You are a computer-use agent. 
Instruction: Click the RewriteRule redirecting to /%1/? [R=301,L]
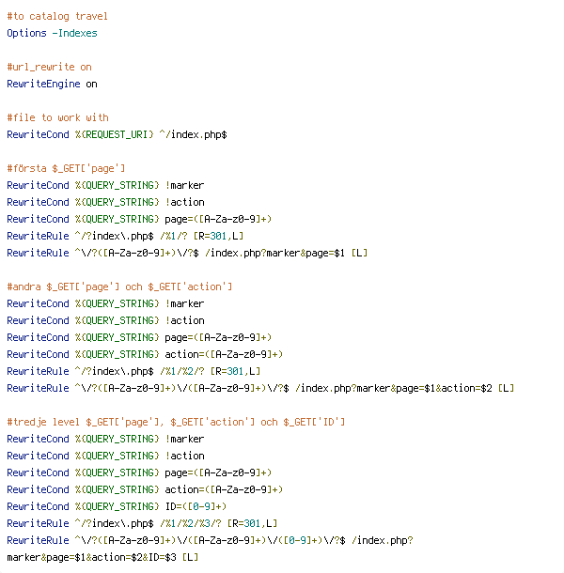tap(125, 236)
